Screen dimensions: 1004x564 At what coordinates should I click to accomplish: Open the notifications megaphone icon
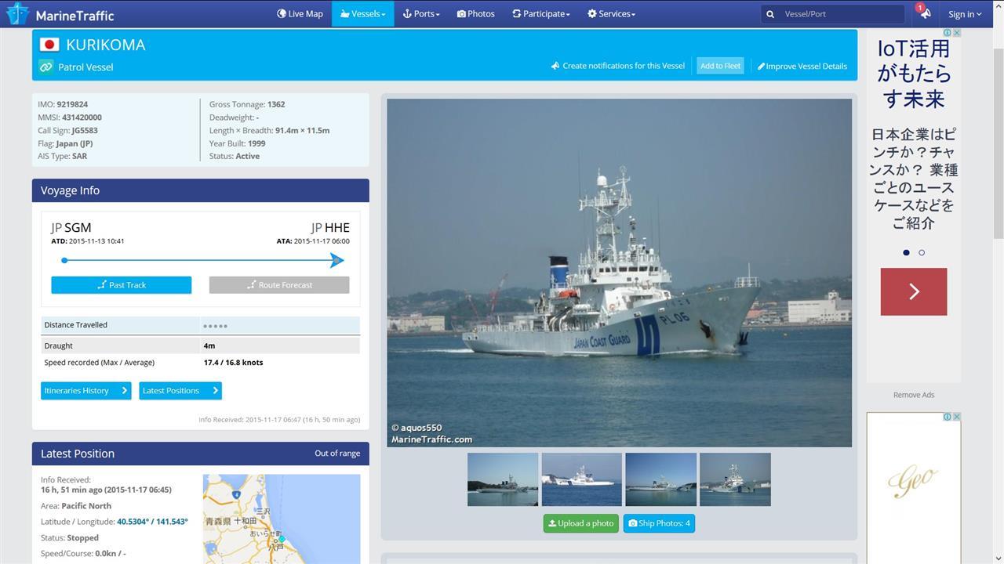coord(926,14)
